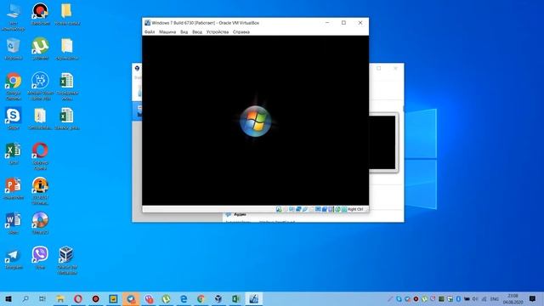The image size is (544, 306).
Task: Click the Аудио section header in Manager window
Action: pos(240,215)
